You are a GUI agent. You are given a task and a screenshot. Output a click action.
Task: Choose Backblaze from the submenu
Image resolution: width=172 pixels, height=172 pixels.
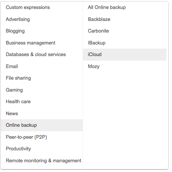(125, 19)
